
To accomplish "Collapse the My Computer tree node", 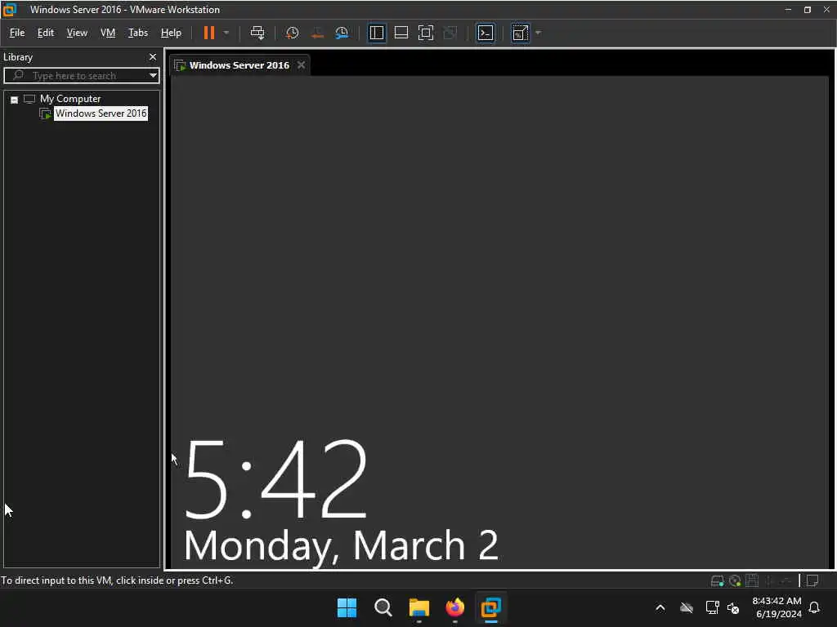I will pyautogui.click(x=15, y=100).
